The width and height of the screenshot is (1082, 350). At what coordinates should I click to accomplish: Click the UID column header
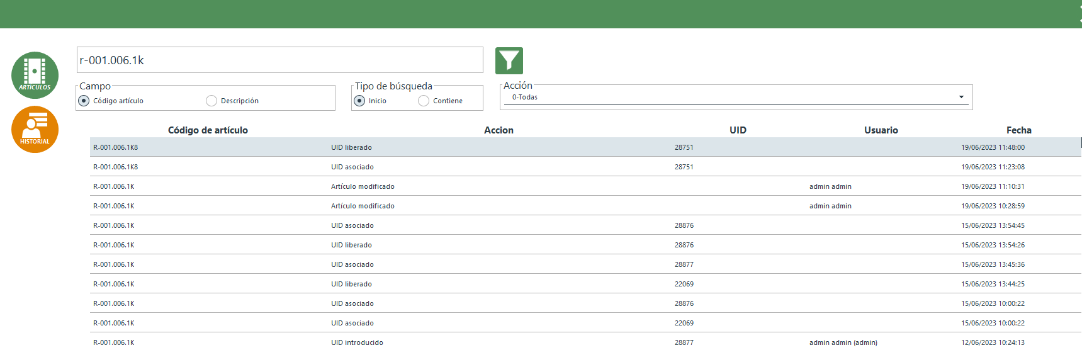(738, 130)
